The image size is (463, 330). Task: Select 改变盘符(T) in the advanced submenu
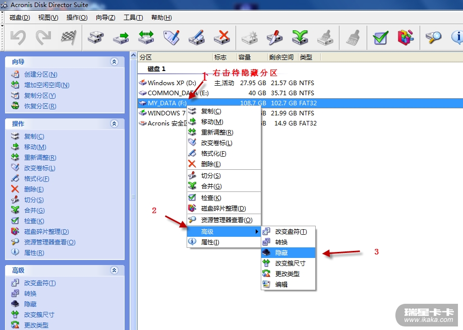pos(288,232)
